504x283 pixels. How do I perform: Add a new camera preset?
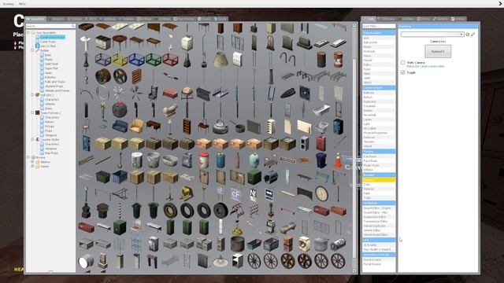coord(467,35)
